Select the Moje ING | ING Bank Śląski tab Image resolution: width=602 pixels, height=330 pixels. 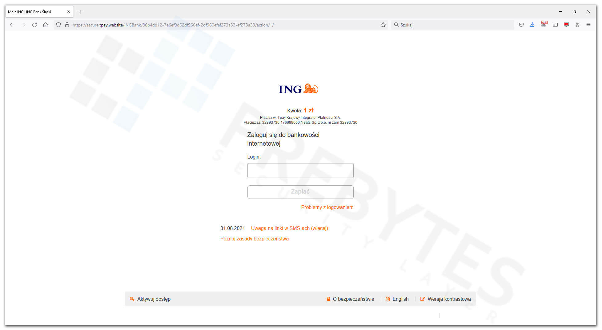tap(39, 12)
